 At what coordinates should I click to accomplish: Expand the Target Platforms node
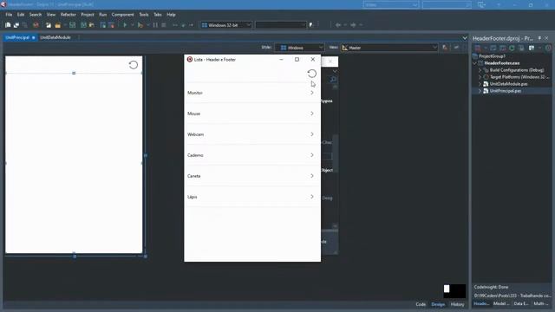[x=480, y=77]
